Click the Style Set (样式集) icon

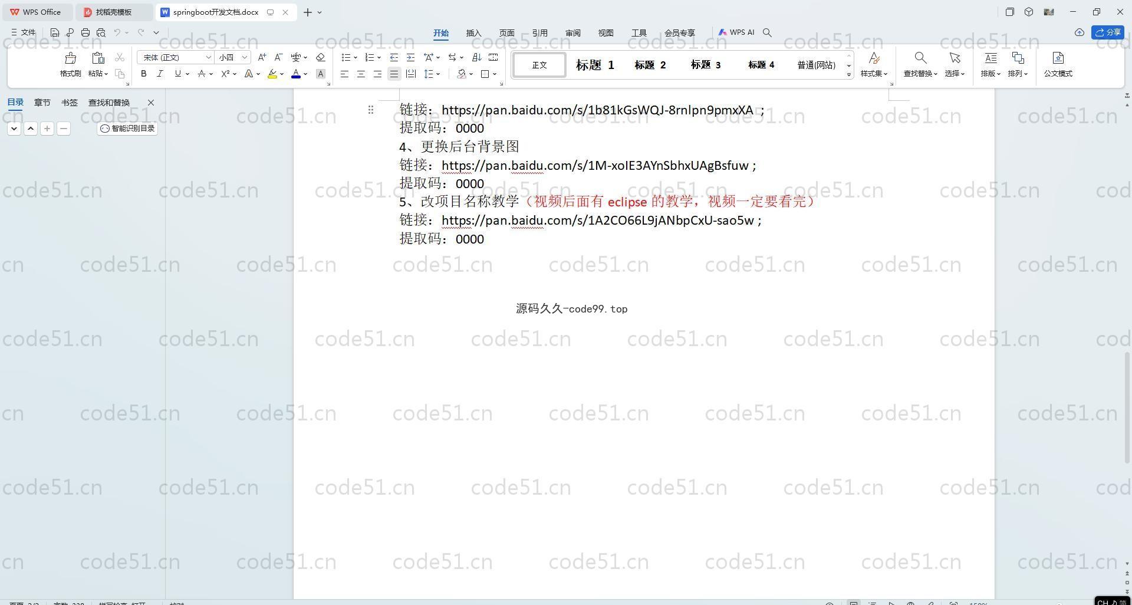[x=874, y=58]
